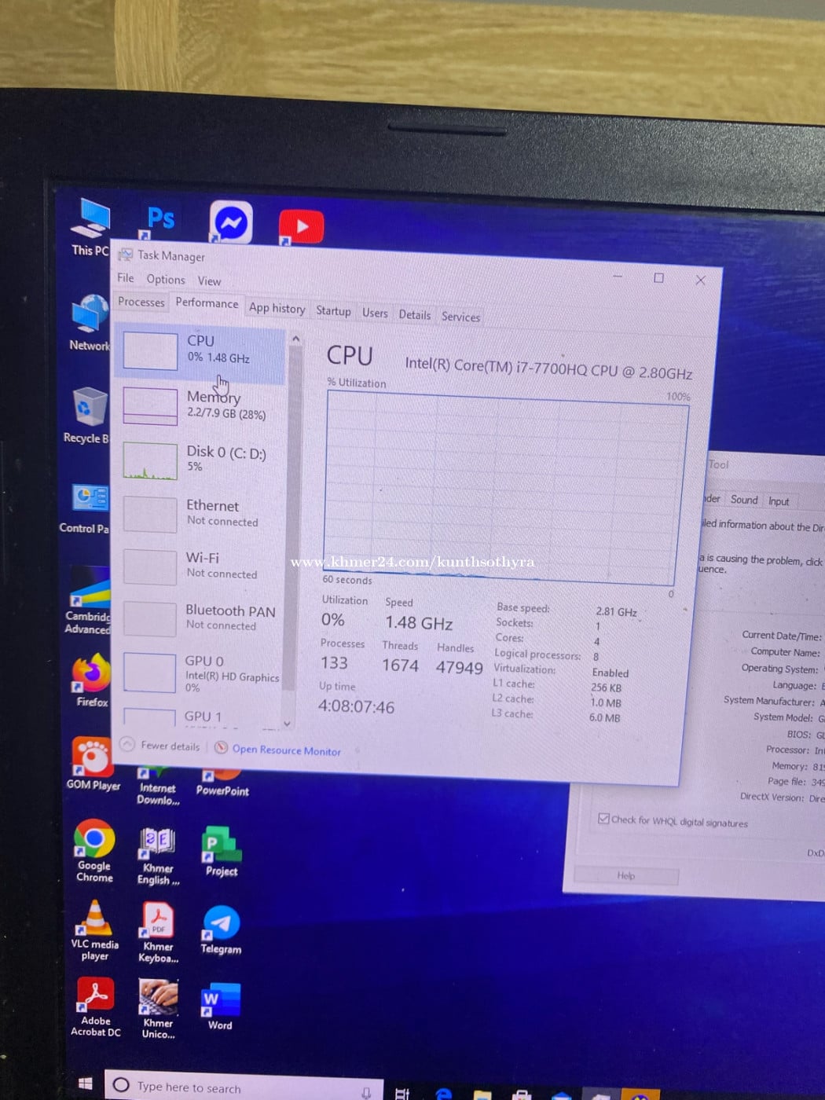825x1100 pixels.
Task: Launch VLC media player shortcut
Action: 94,930
